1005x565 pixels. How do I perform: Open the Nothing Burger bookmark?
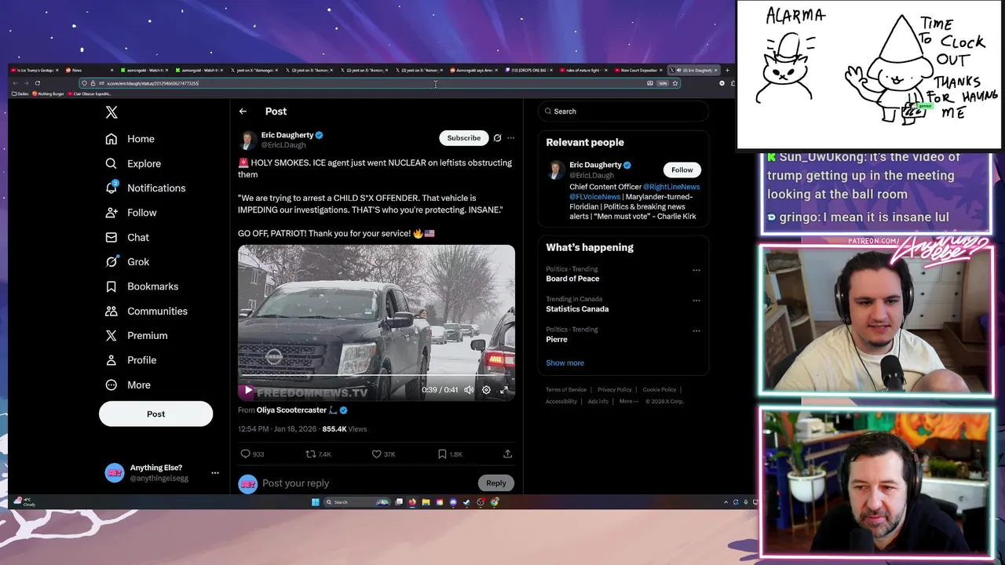(x=48, y=93)
